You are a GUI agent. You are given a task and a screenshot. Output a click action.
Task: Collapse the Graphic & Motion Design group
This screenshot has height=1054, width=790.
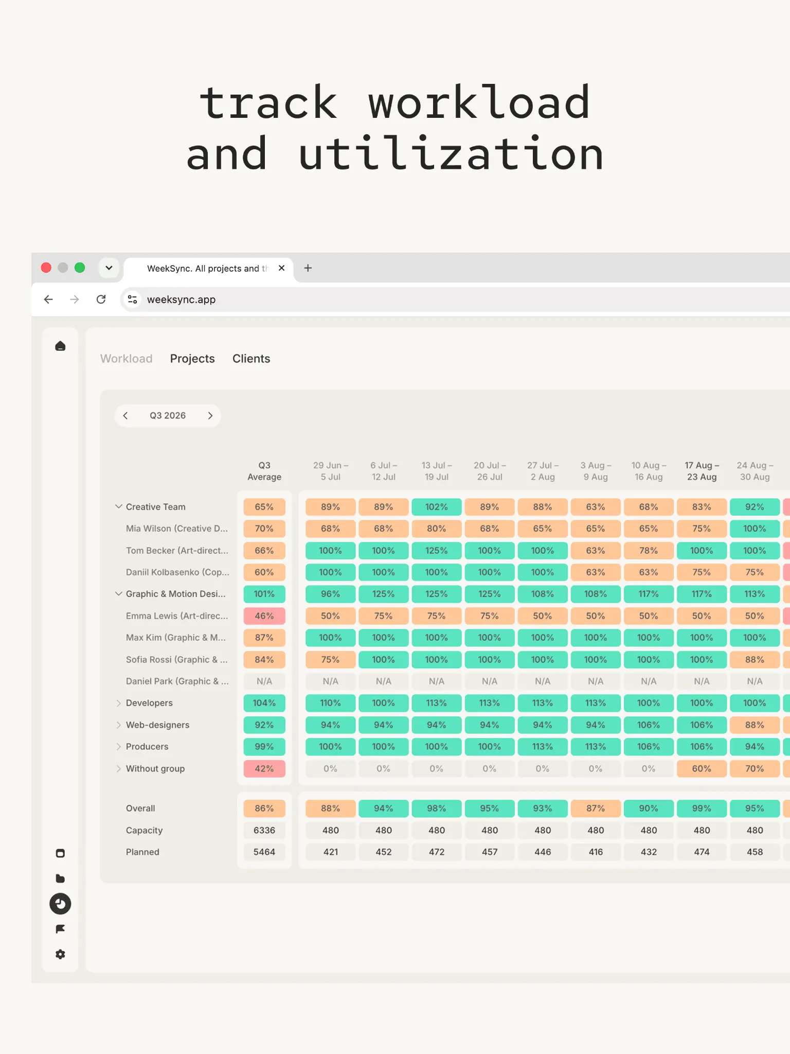pos(119,594)
